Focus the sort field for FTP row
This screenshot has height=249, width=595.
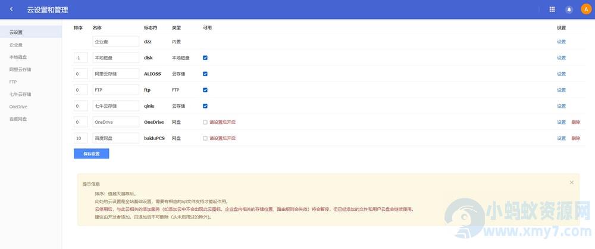point(81,90)
